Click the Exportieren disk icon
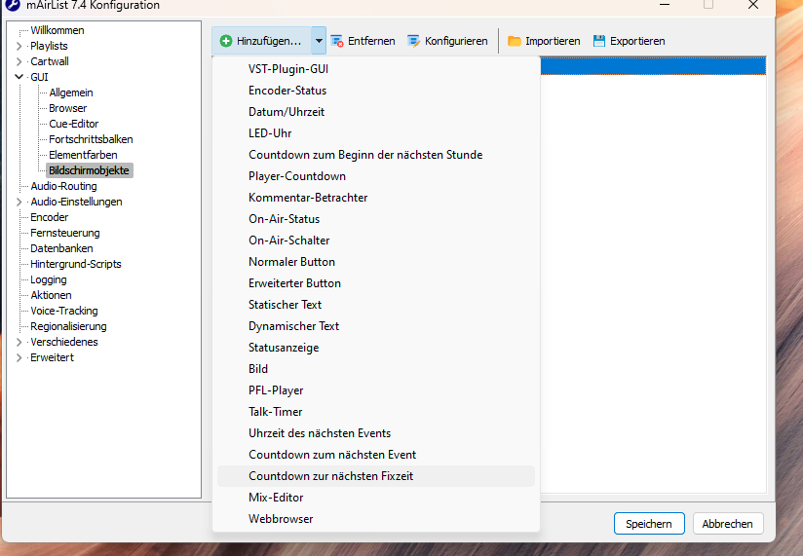Image resolution: width=803 pixels, height=556 pixels. click(x=599, y=41)
